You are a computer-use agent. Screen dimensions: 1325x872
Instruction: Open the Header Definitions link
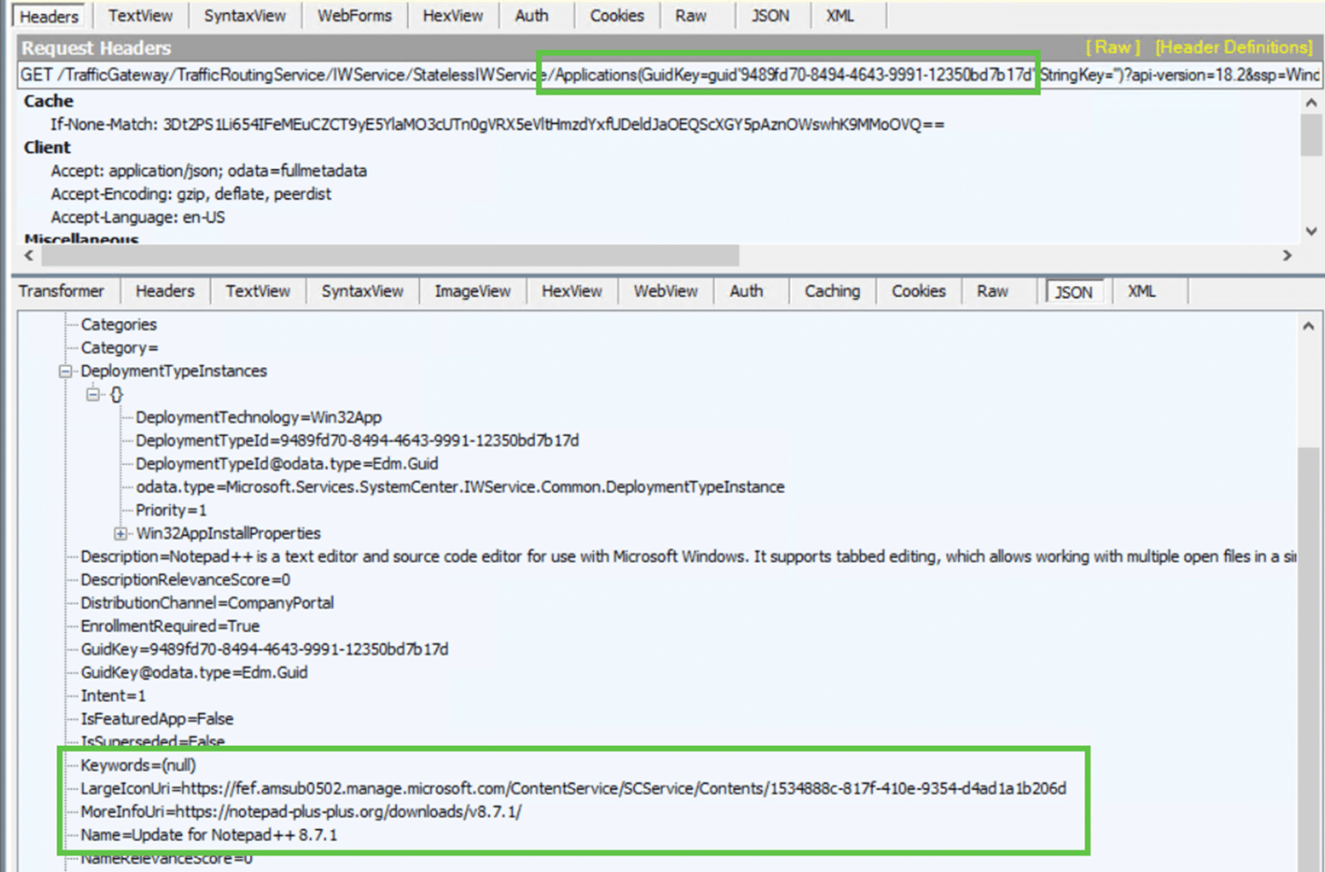(x=1233, y=48)
